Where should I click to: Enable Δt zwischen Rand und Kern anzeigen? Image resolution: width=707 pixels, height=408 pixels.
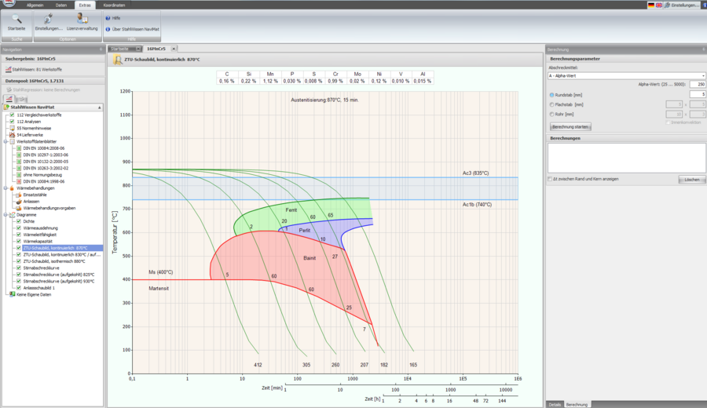pos(549,179)
